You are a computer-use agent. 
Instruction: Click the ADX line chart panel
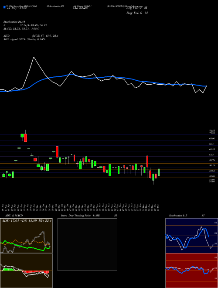[x=26, y=236]
